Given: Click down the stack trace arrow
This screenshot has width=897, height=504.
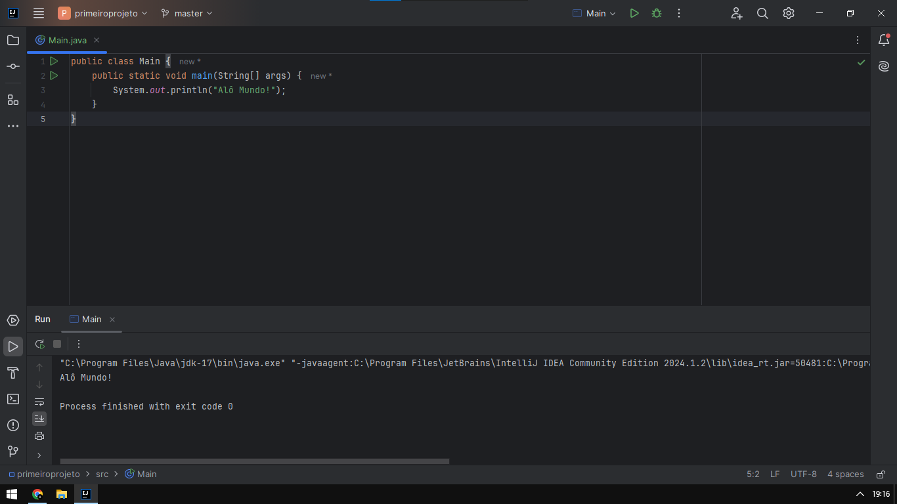Looking at the screenshot, I should coord(39,385).
